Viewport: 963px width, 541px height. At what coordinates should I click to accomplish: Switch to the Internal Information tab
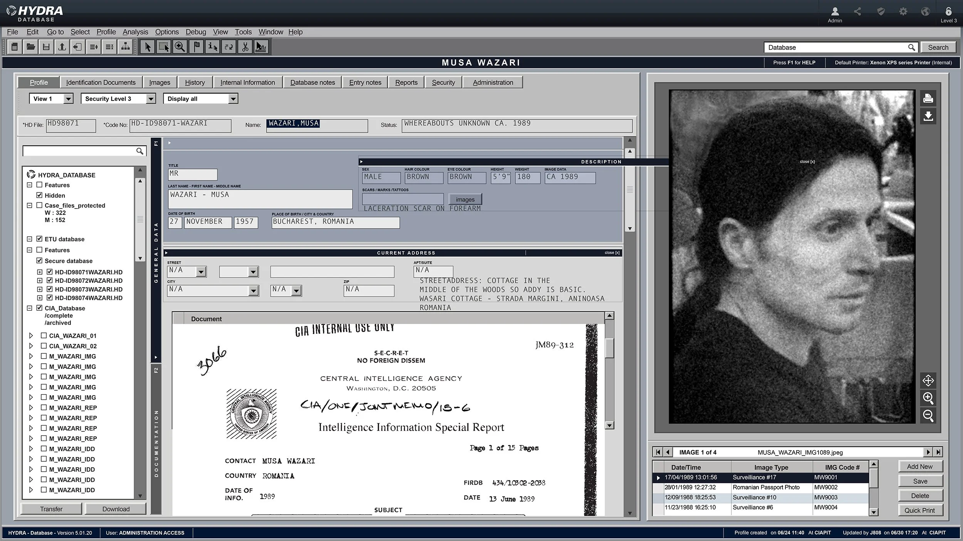pyautogui.click(x=248, y=82)
